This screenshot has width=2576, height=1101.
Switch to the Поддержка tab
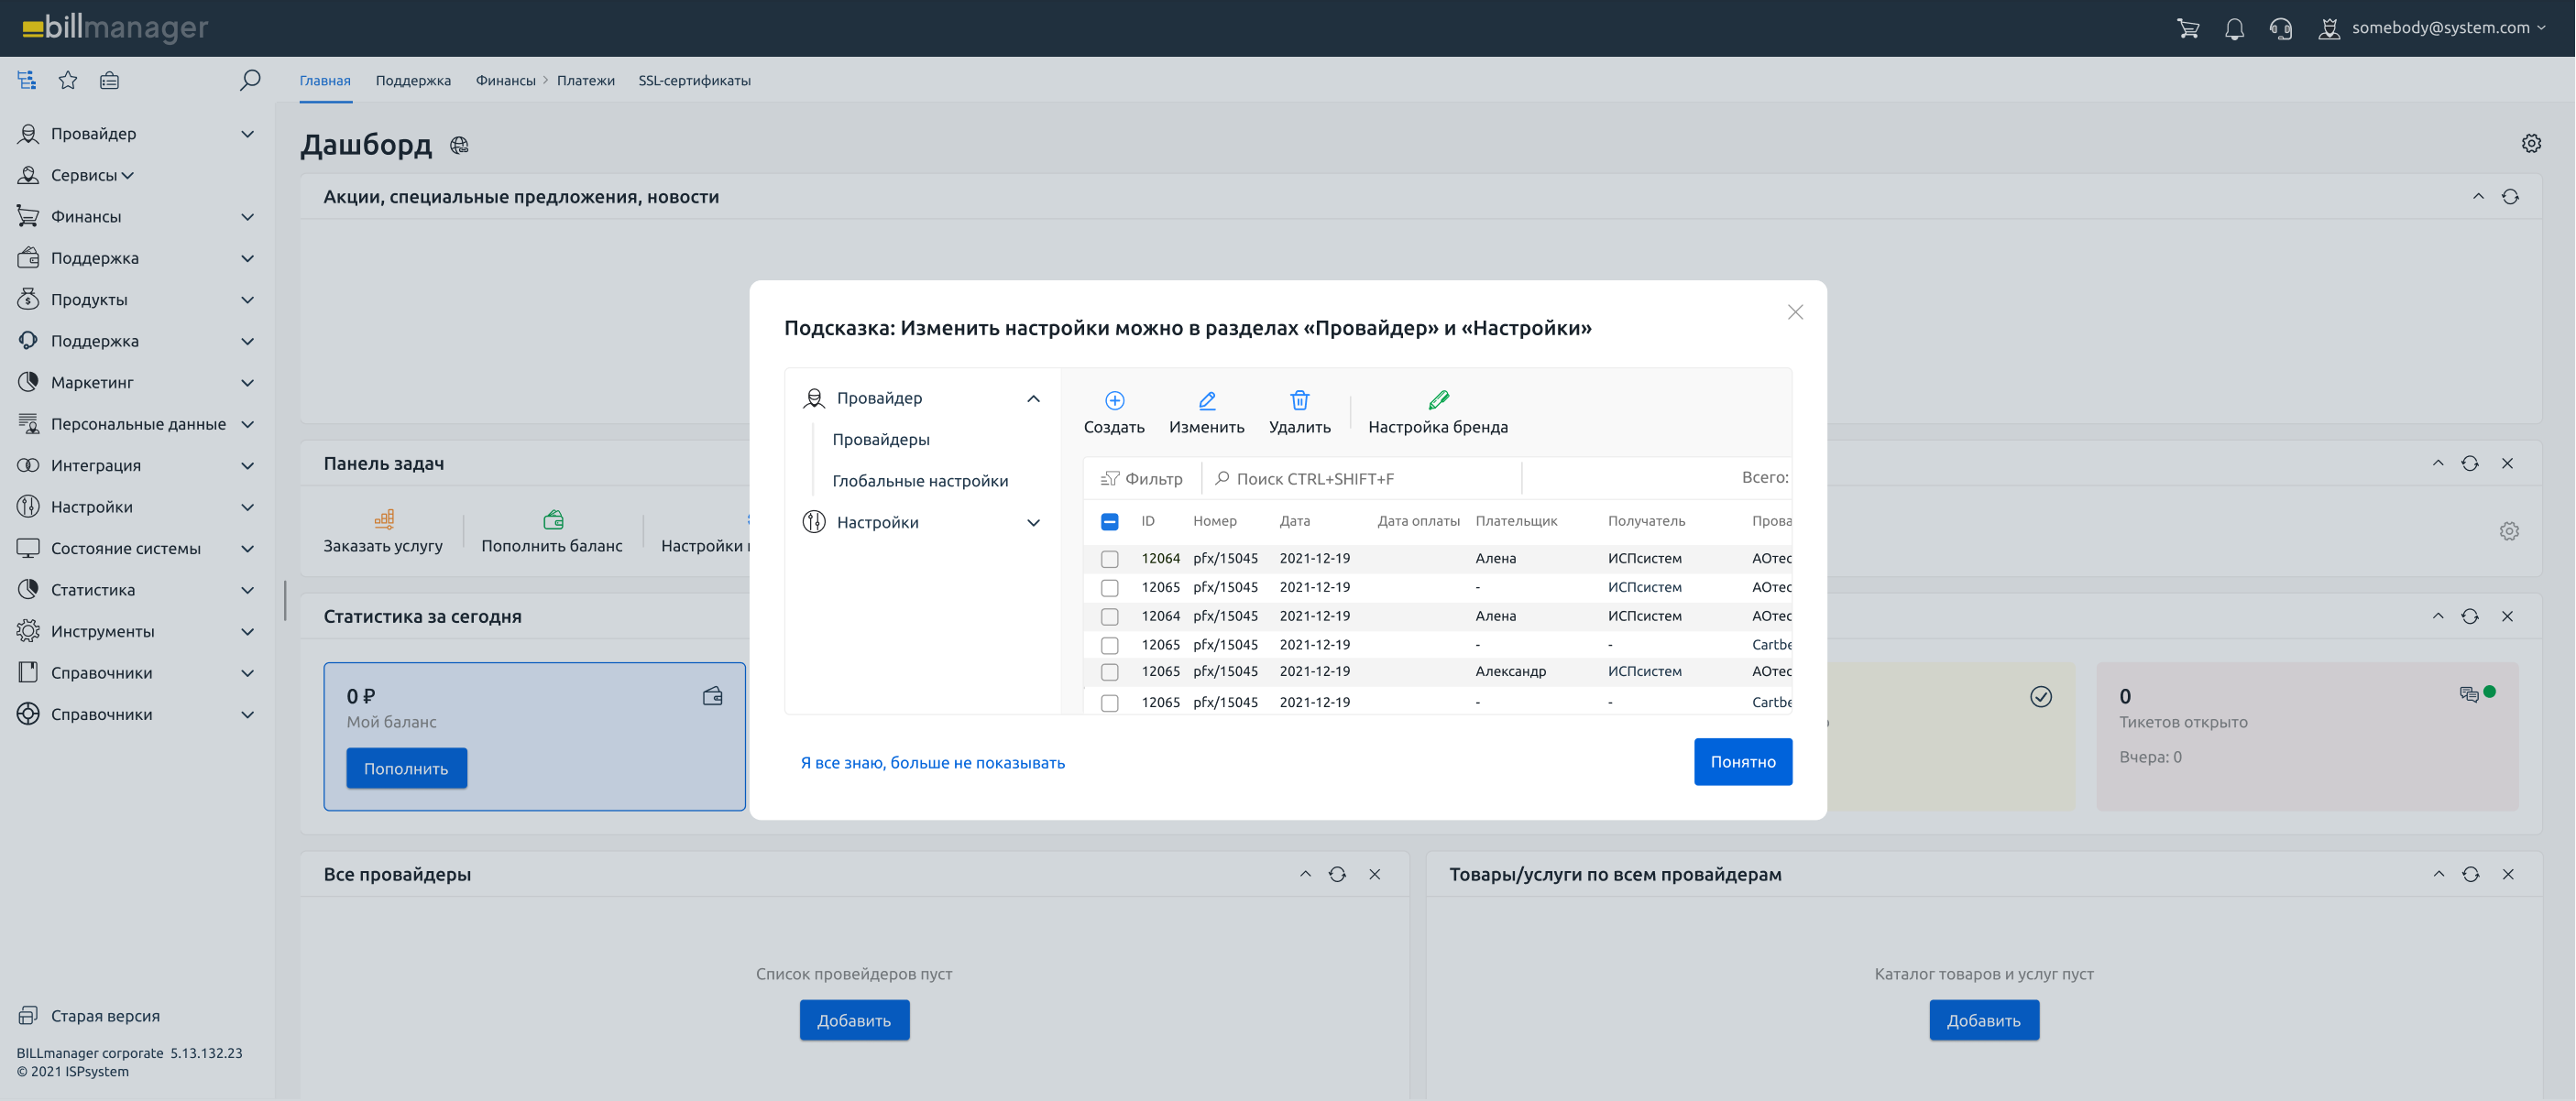413,81
